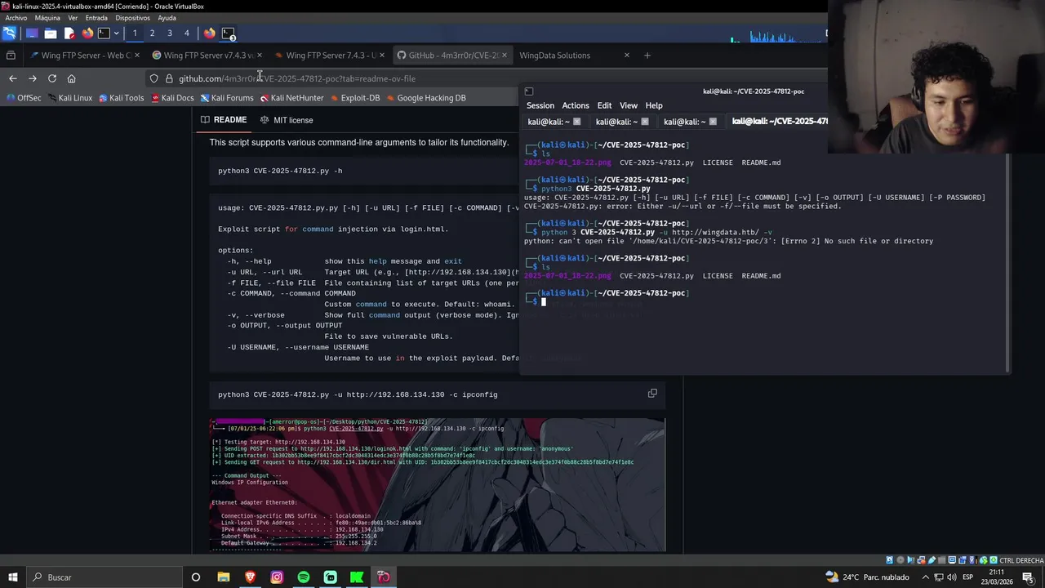The image size is (1045, 588).
Task: Open the OffSec bookmark
Action: (x=24, y=98)
